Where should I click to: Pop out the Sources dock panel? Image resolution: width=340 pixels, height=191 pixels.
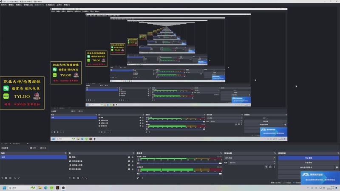click(133, 153)
